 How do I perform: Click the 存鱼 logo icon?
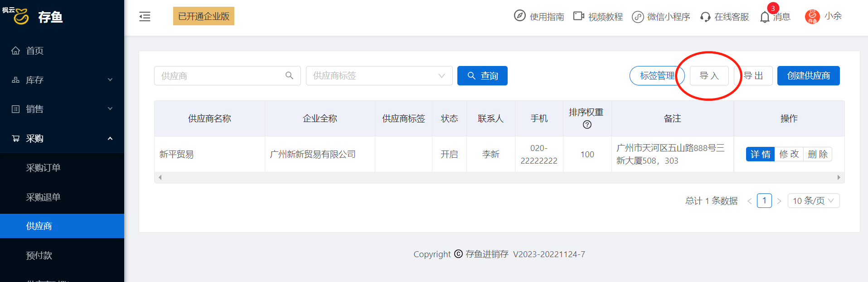pos(21,17)
